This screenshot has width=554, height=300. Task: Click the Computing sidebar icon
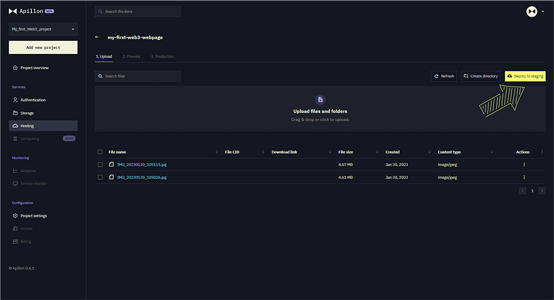[x=15, y=138]
